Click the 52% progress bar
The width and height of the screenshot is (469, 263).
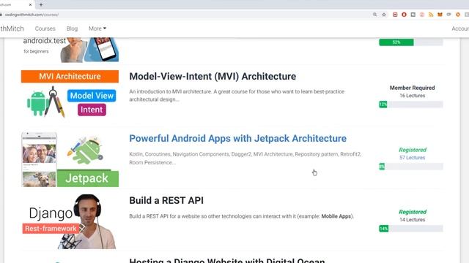411,42
